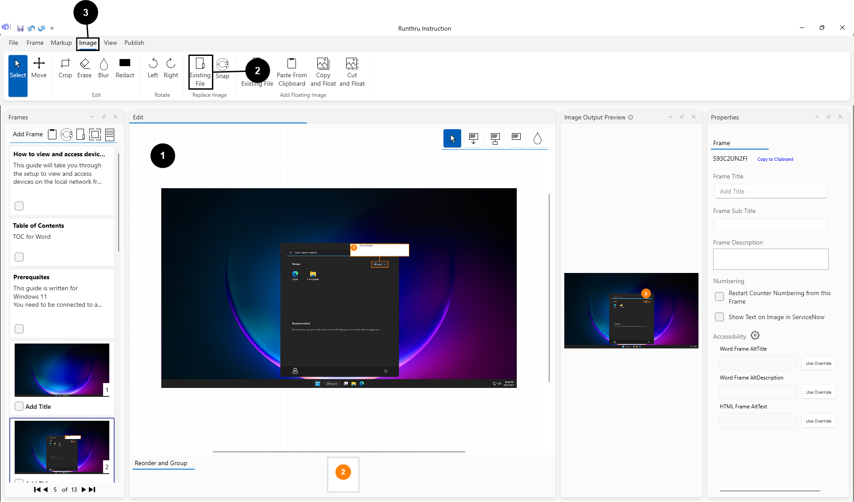
Task: Click into the Frame Title field
Action: click(770, 191)
